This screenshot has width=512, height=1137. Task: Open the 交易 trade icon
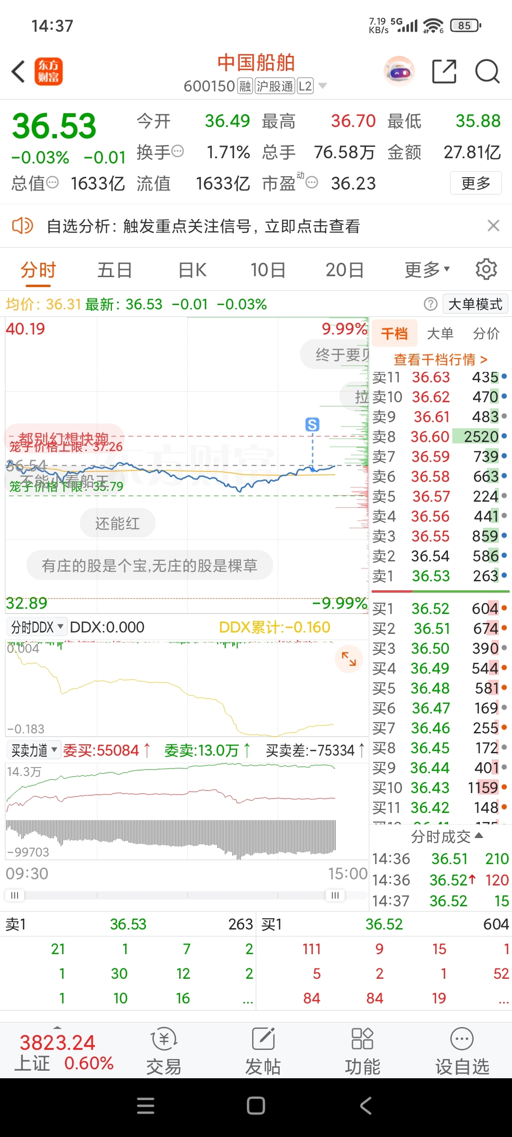point(164,1051)
